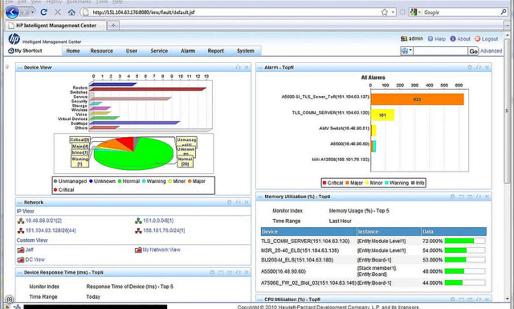
Task: Open Advanced search link
Action: [x=491, y=51]
